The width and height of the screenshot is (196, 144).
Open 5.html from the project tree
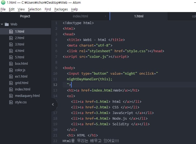(x=19, y=57)
